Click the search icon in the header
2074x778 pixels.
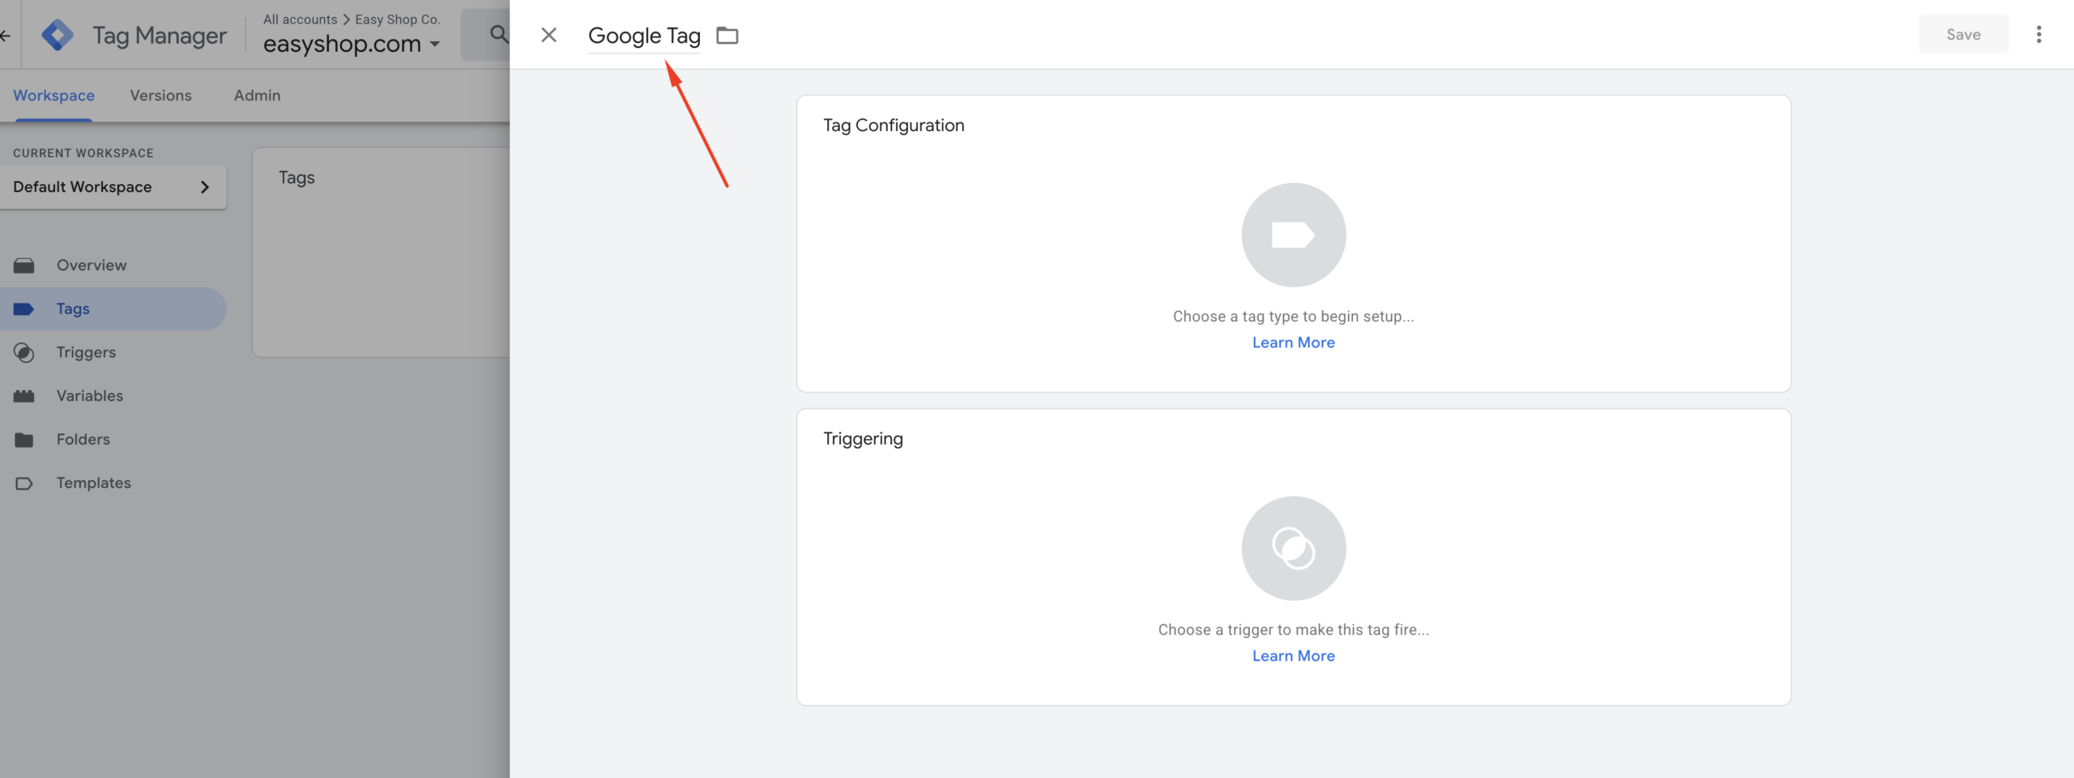[x=499, y=34]
